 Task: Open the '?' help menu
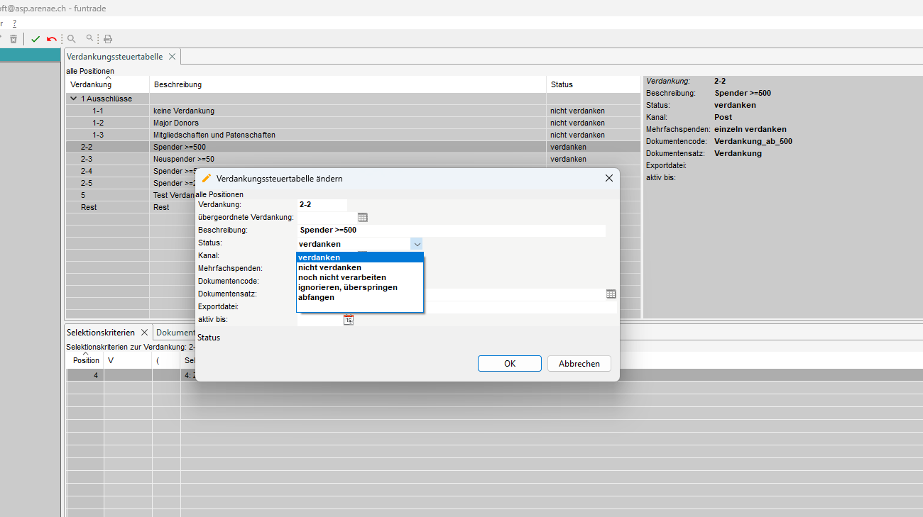click(x=14, y=23)
